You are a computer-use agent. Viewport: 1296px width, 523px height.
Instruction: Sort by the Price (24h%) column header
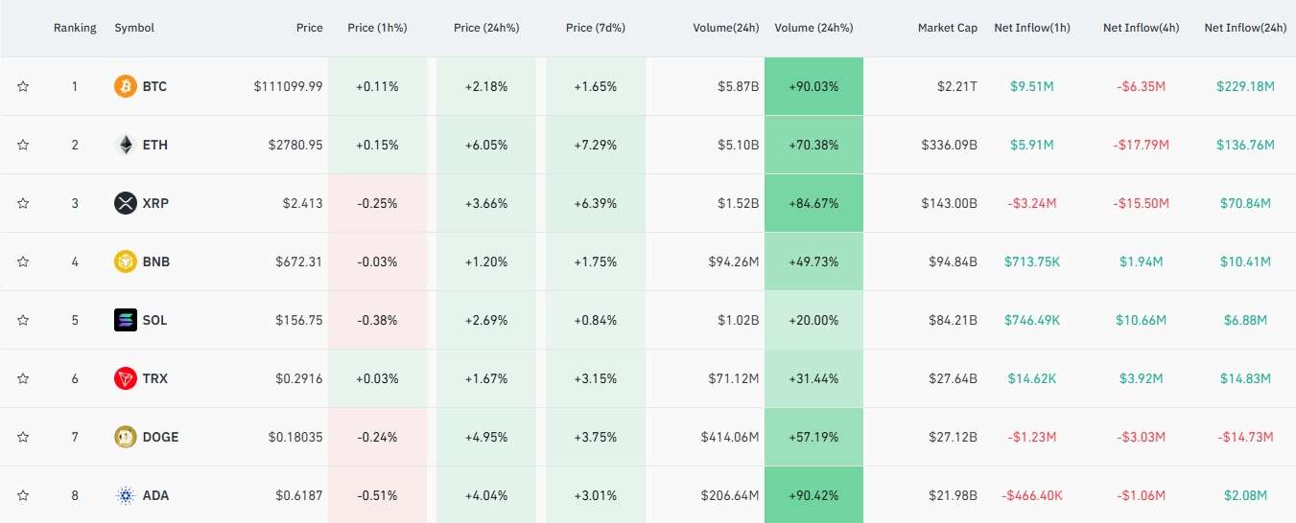click(486, 28)
